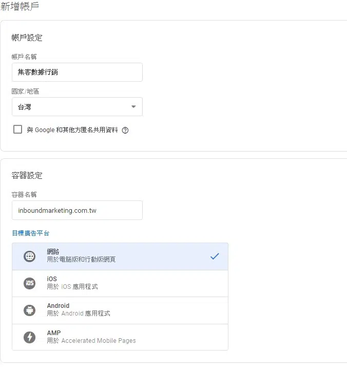Click the 與 Google 和其他方匿名共用資料 label
The image size is (347, 368).
click(72, 130)
